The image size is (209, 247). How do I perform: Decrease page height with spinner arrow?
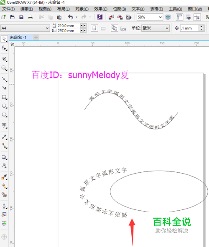coord(82,30)
